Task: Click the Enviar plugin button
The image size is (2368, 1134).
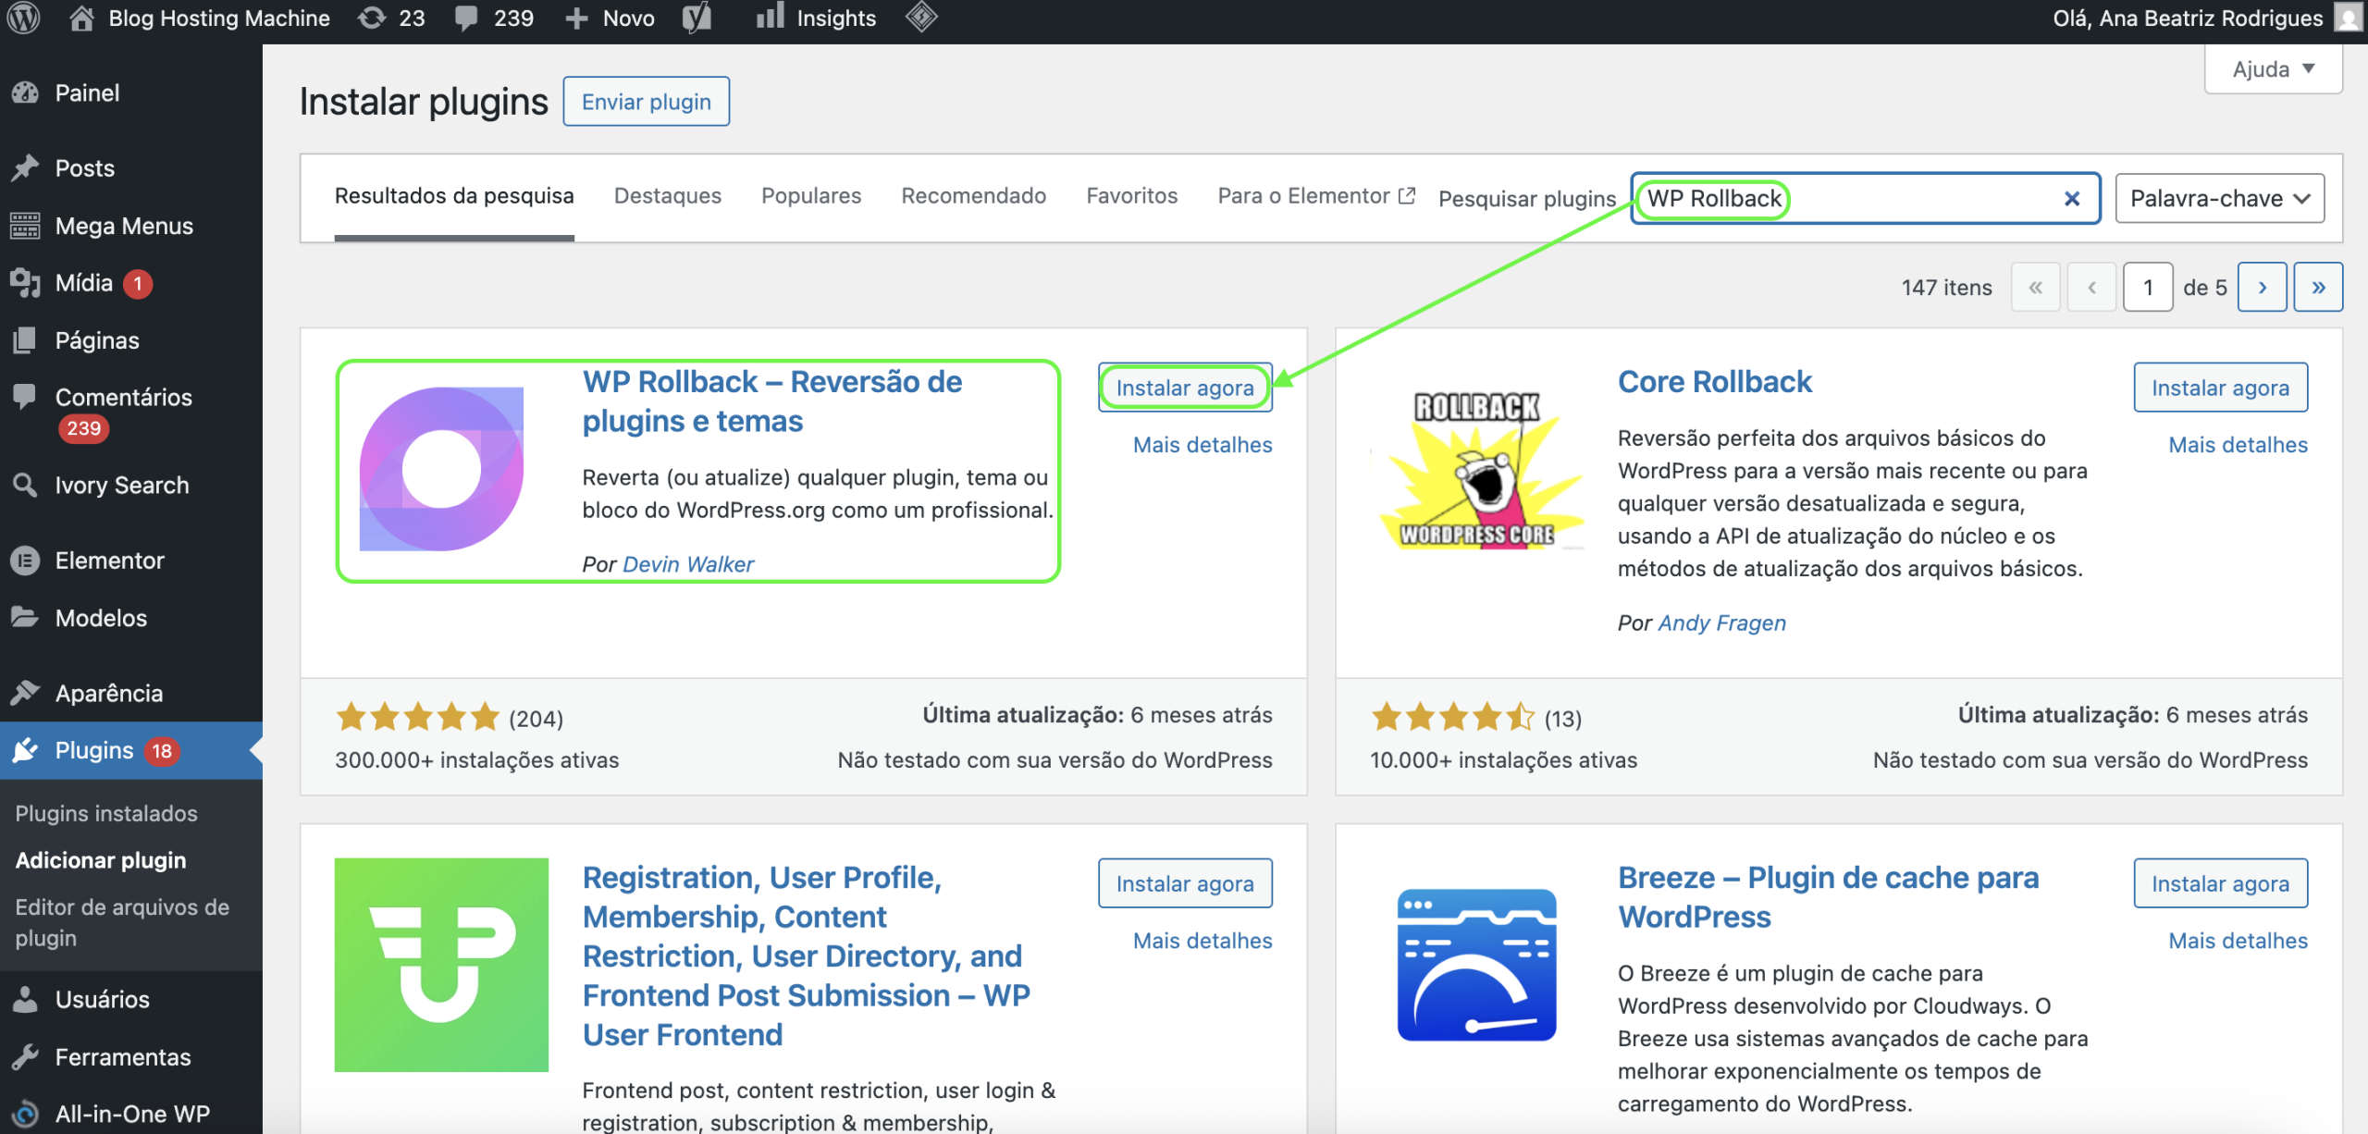Action: click(x=647, y=102)
